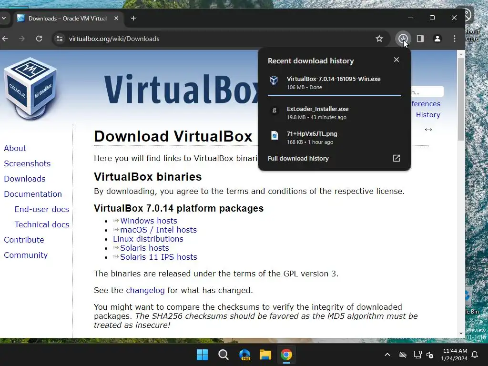Screen dimensions: 488x366
Task: Open Linux distributions link
Action: (148, 239)
